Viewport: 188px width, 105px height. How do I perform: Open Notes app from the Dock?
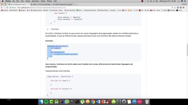[129, 102]
